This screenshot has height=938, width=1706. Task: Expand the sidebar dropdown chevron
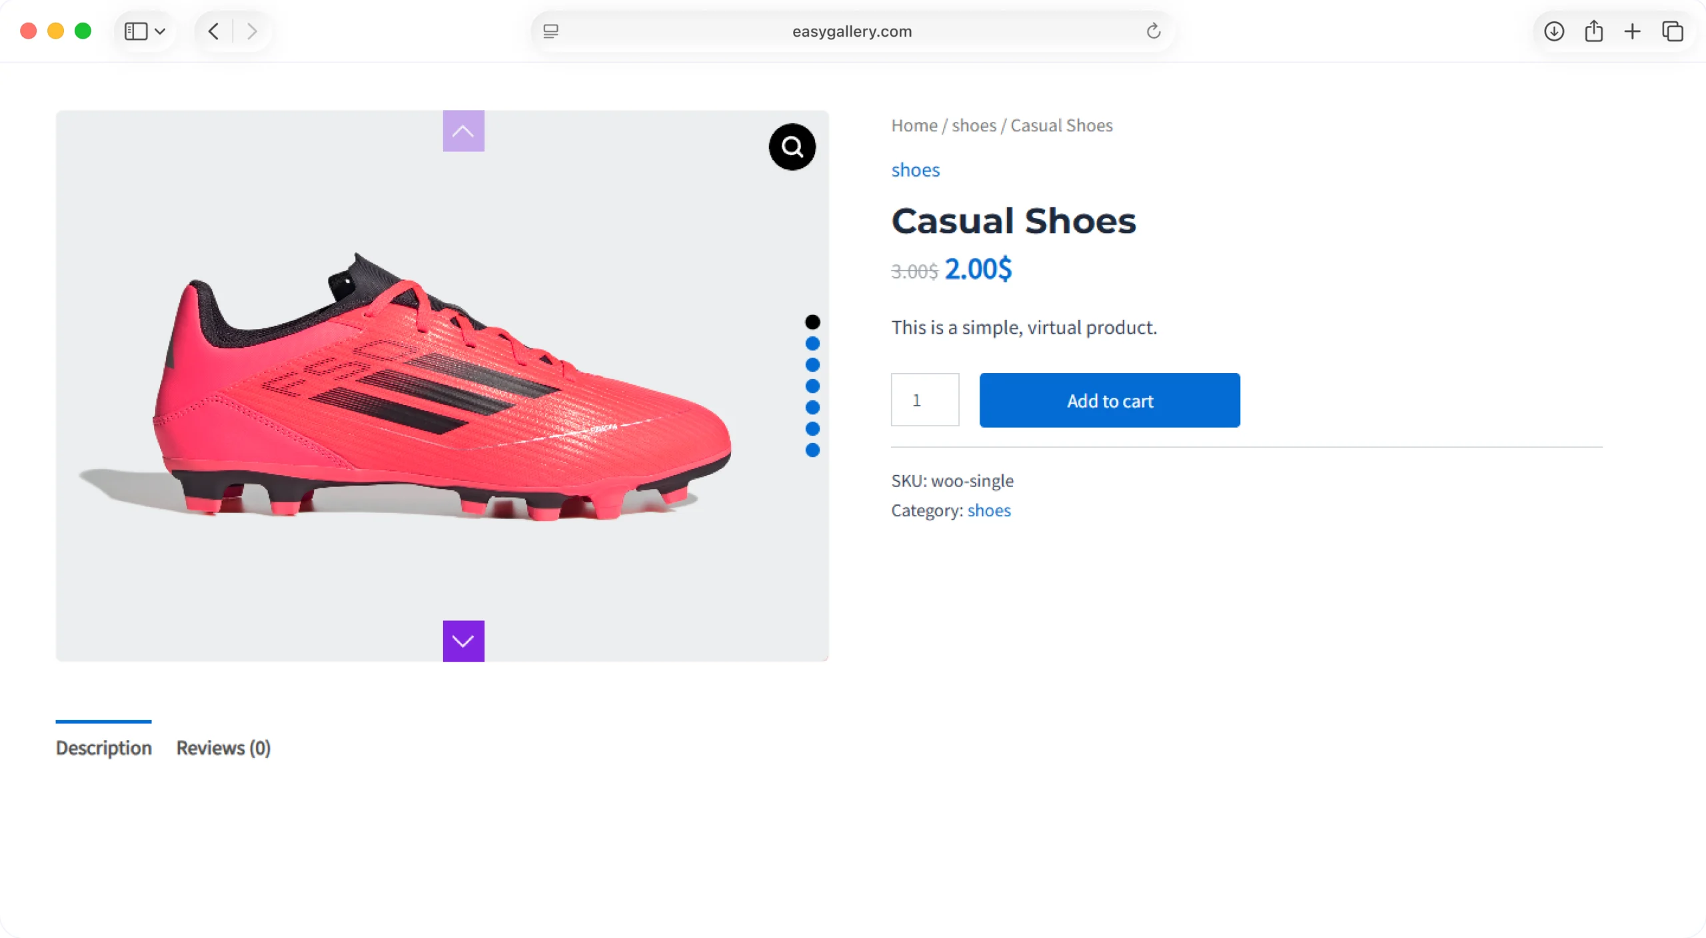point(160,31)
